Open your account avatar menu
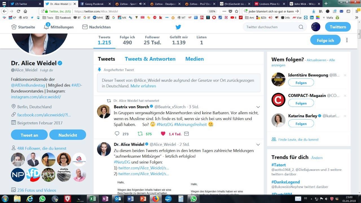This screenshot has width=361, height=203. point(316,27)
